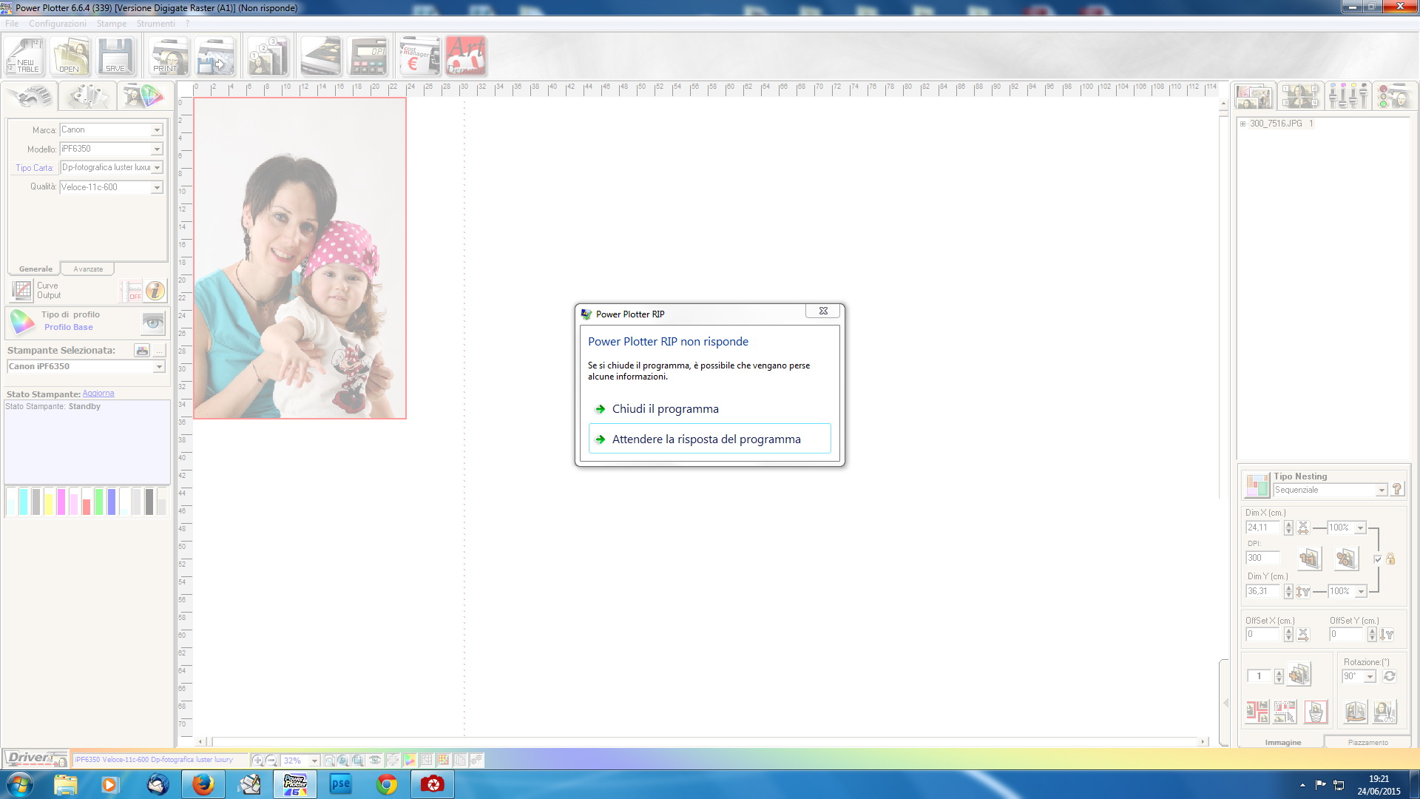Click the colored grid icon in bottom toolbar
The height and width of the screenshot is (799, 1420).
pyautogui.click(x=443, y=760)
